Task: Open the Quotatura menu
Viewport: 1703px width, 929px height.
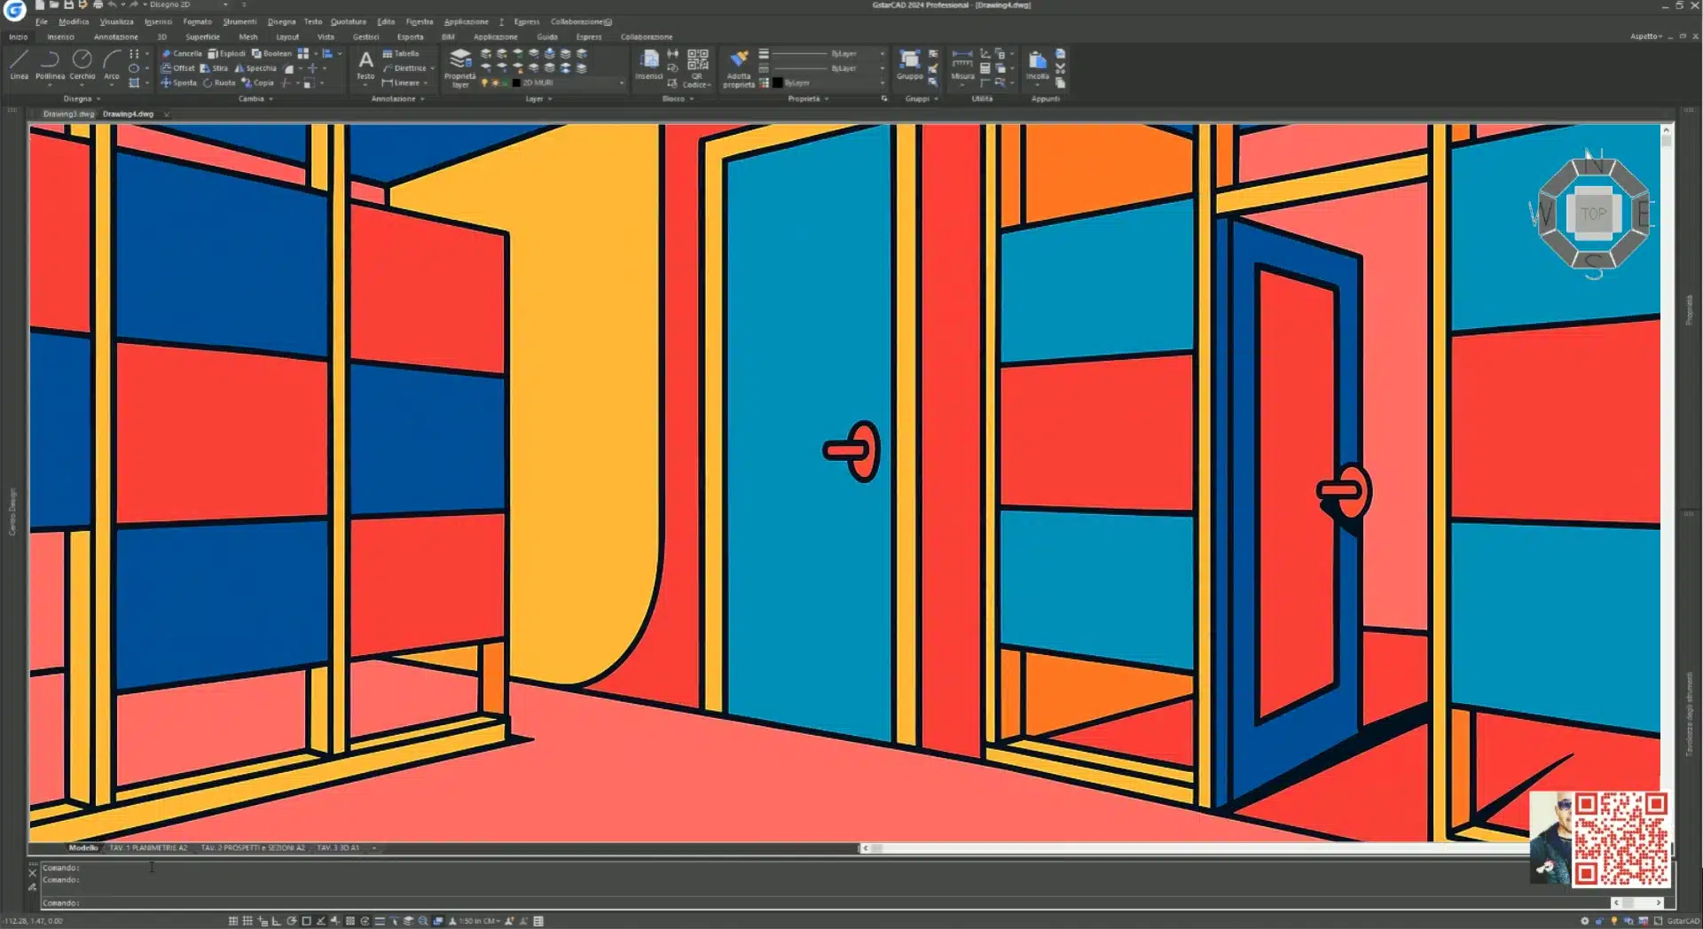Action: [348, 21]
